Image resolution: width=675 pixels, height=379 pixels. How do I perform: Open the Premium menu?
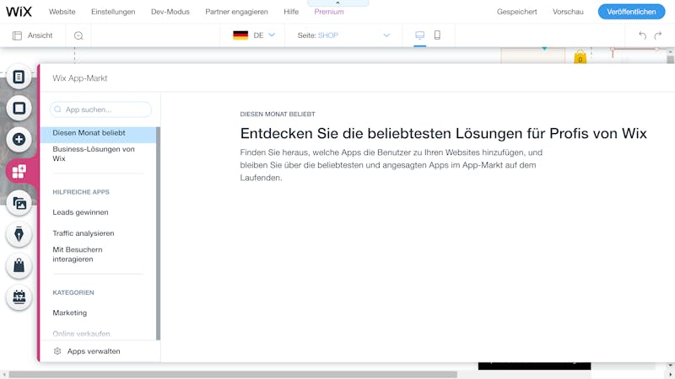[x=329, y=12]
